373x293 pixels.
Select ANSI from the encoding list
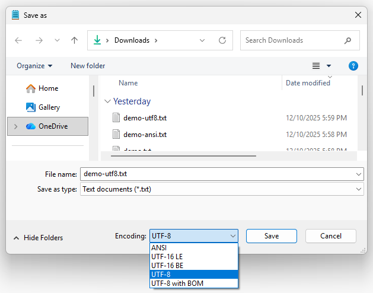pyautogui.click(x=194, y=248)
